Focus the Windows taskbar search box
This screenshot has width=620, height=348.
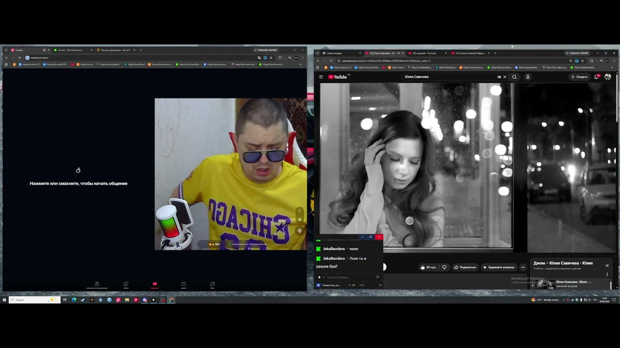click(35, 300)
